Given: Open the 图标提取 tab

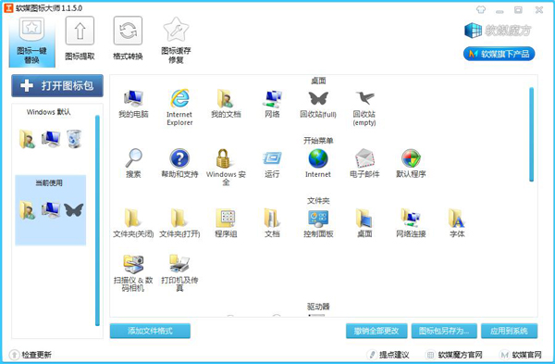Looking at the screenshot, I should (80, 39).
